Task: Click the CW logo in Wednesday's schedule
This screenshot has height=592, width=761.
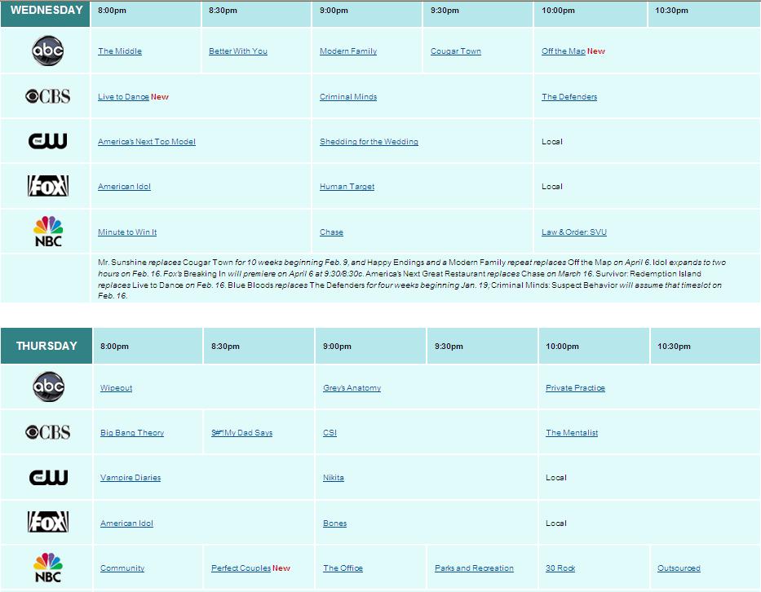Action: pos(47,141)
